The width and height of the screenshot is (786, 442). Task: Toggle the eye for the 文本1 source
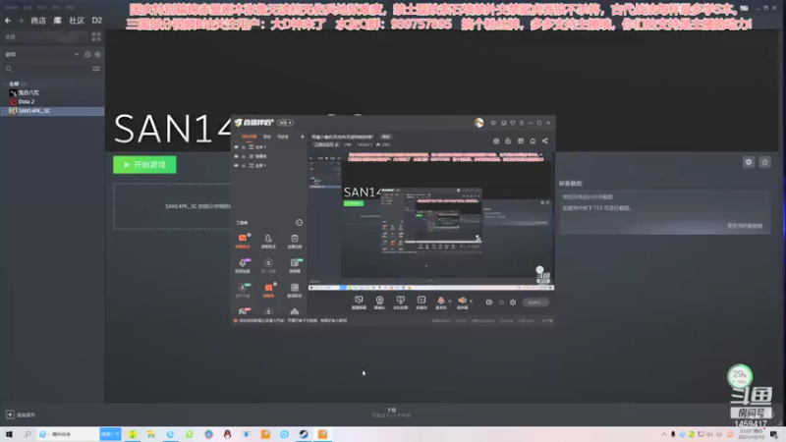coord(236,147)
